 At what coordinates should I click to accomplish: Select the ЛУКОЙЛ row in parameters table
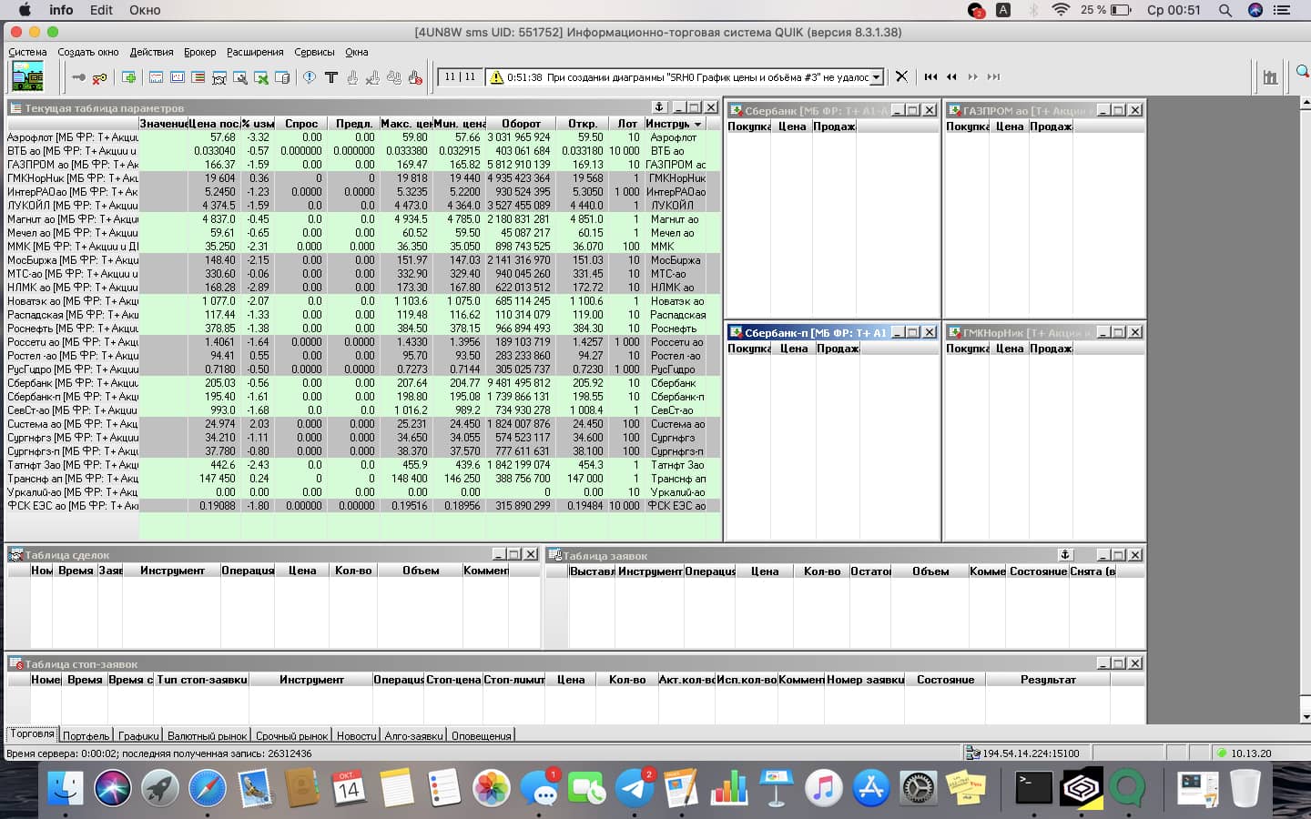[x=363, y=206]
